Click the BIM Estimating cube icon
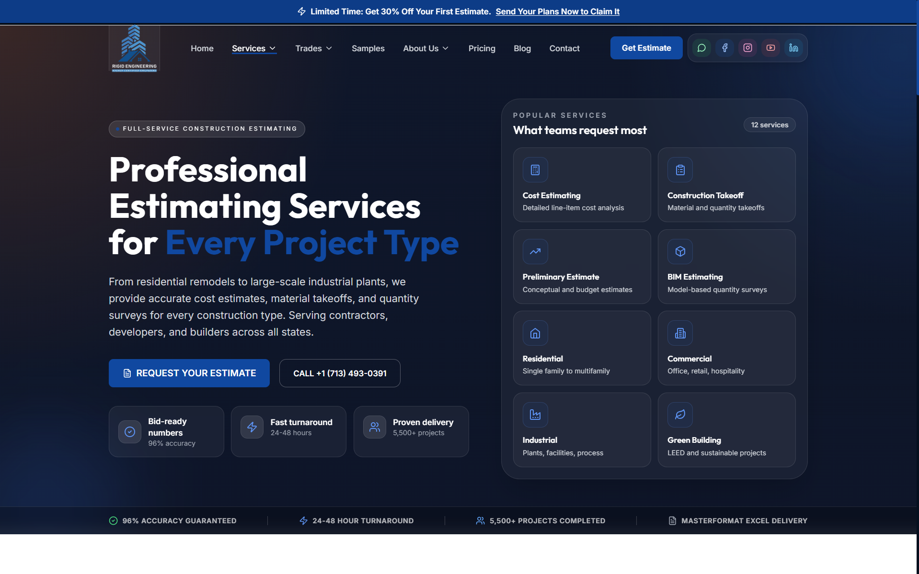The image size is (919, 574). (680, 251)
